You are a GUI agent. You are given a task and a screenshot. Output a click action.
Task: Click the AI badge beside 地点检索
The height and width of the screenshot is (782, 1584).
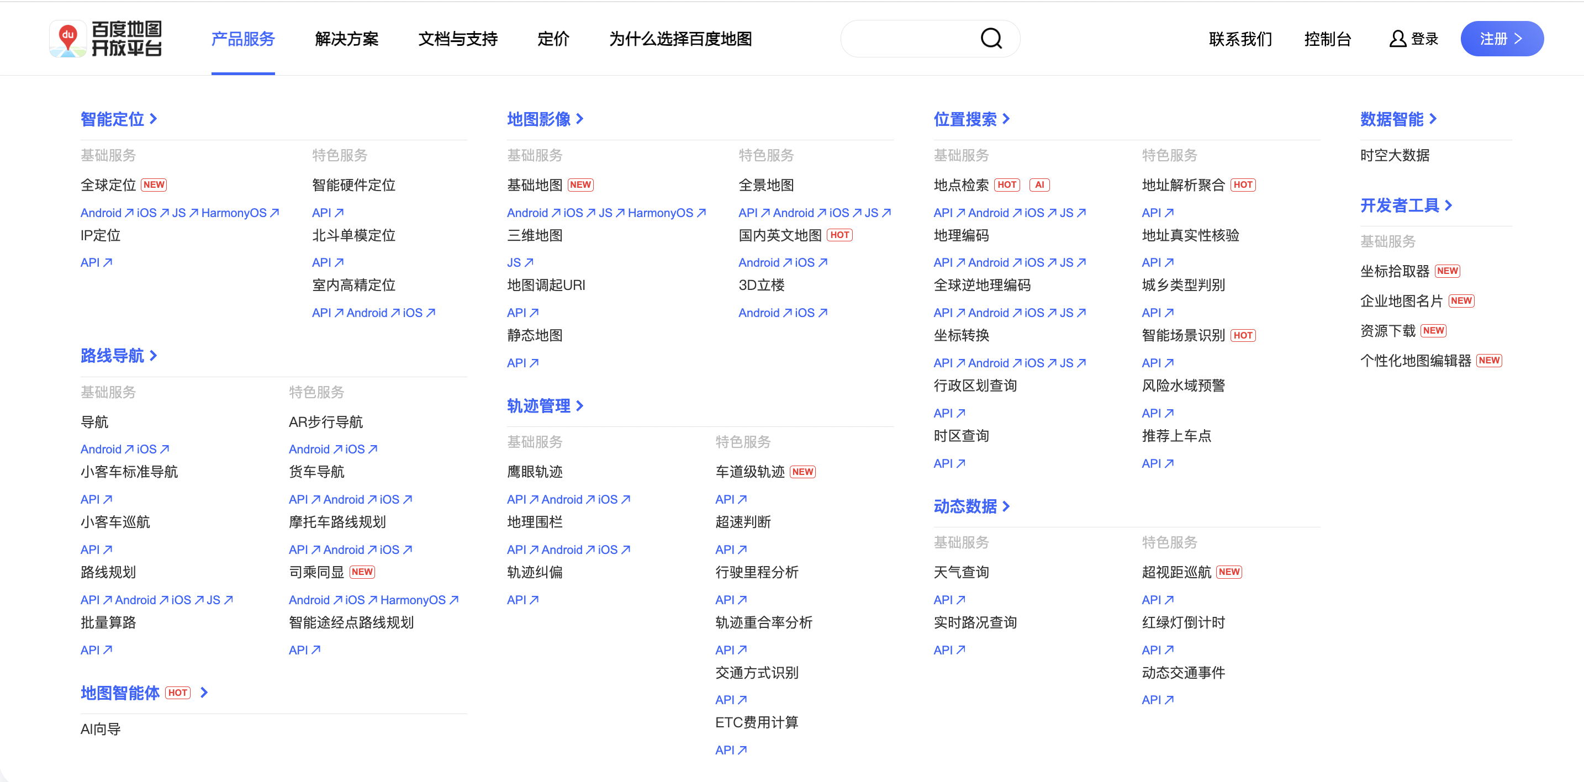click(x=1039, y=185)
